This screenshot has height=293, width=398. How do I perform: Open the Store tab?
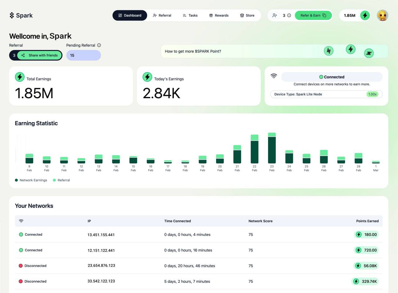pos(247,16)
